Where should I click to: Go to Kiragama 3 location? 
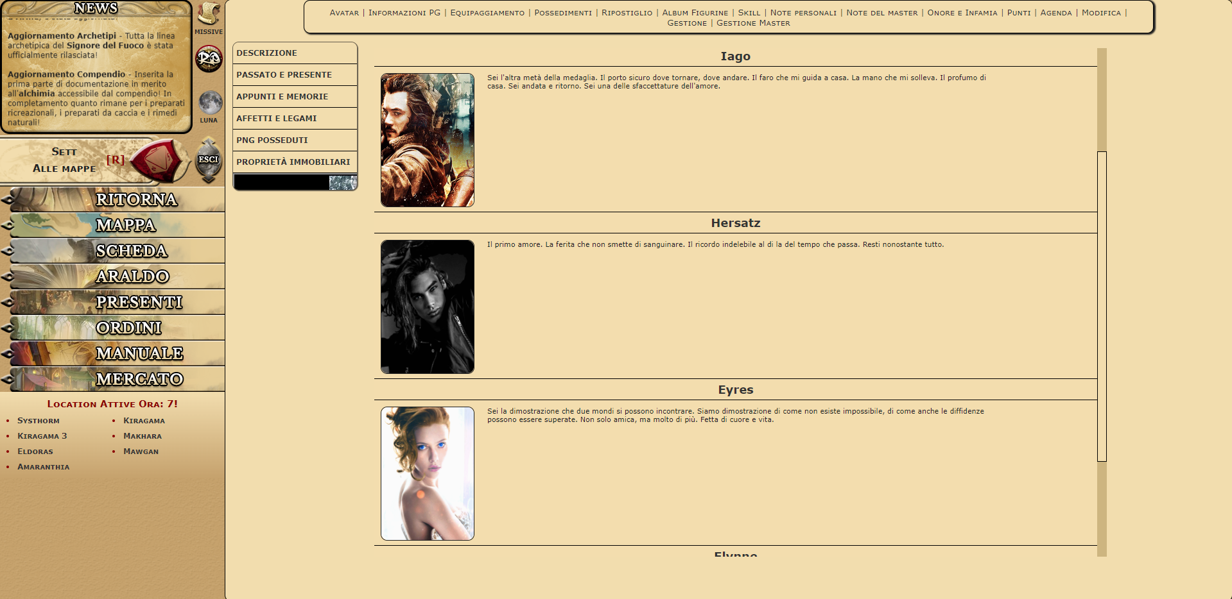pyautogui.click(x=42, y=436)
